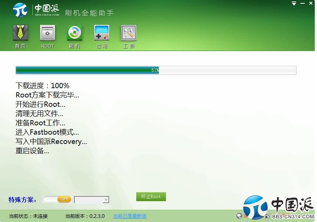The height and width of the screenshot is (222, 317).
Task: Open the 当前已是最新版 link
Action: [x=130, y=216]
